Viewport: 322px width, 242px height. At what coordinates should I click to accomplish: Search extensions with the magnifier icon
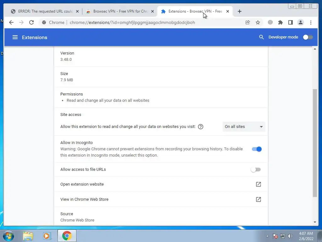click(261, 37)
